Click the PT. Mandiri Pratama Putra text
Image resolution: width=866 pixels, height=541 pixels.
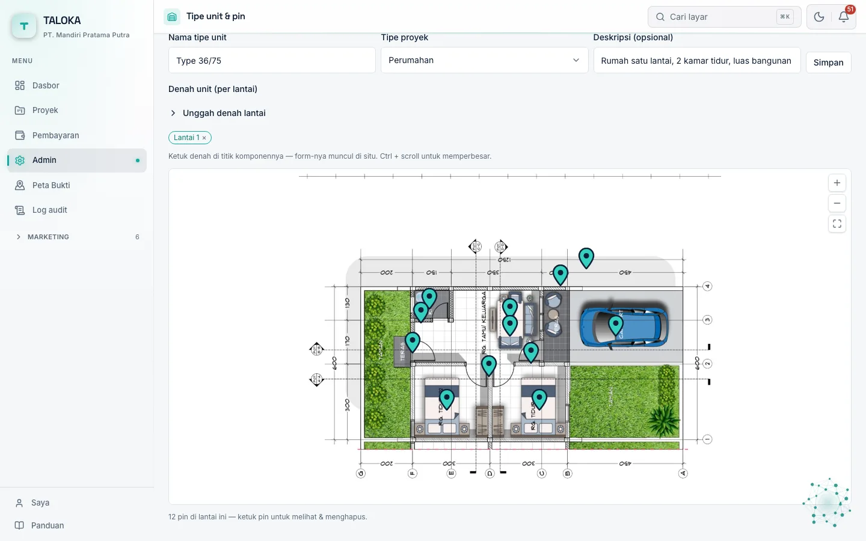pos(87,35)
